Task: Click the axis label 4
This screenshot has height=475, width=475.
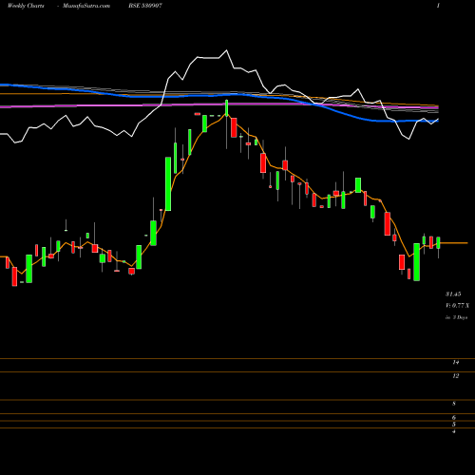Action: 454,431
